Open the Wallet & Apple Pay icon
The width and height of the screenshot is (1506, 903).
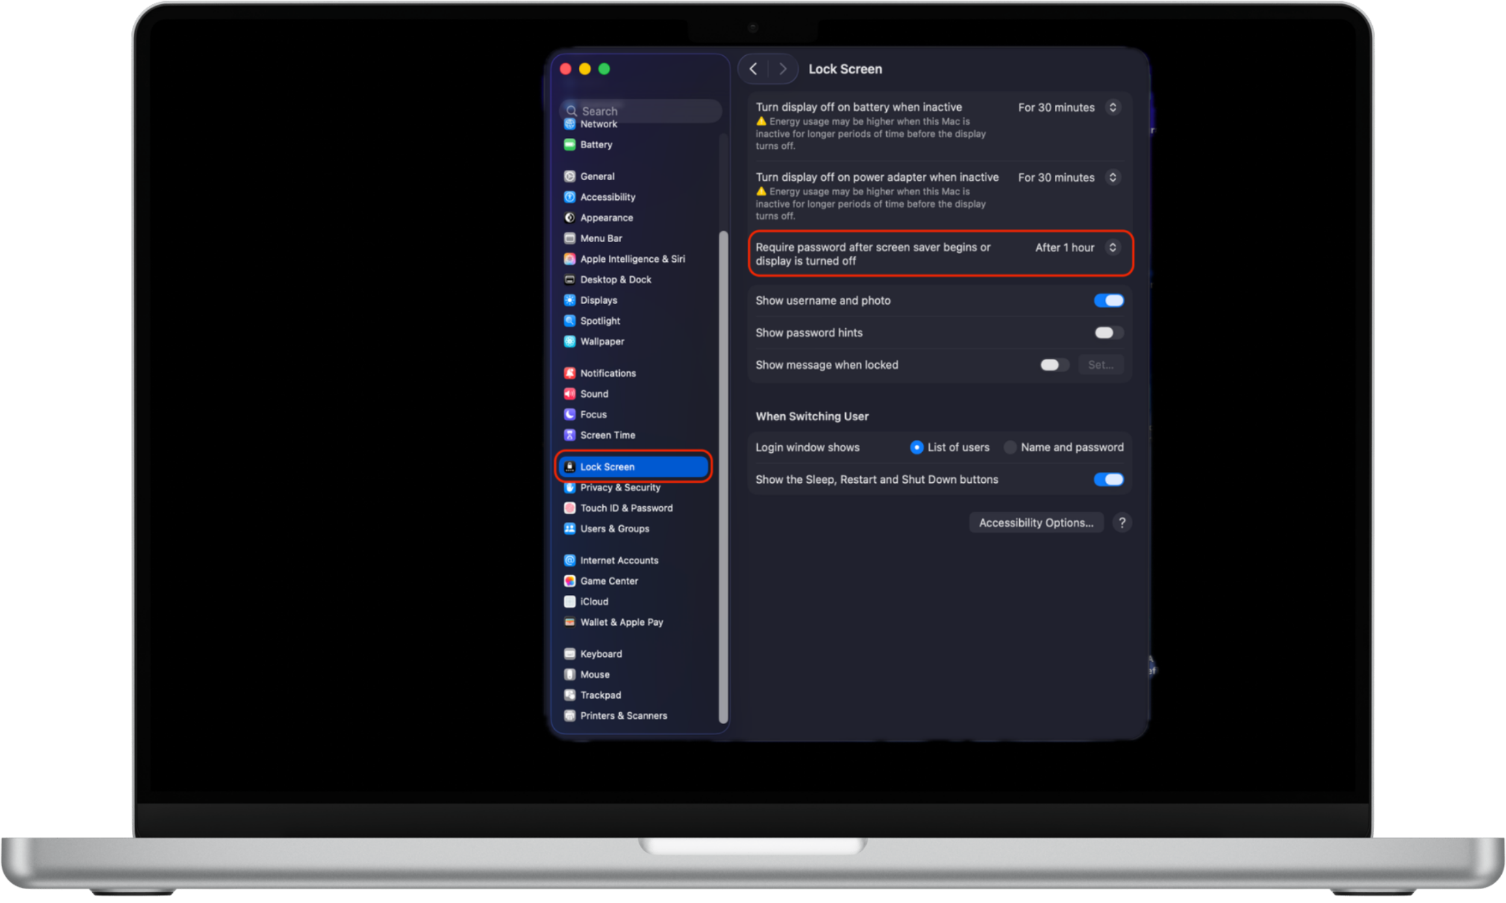(570, 622)
